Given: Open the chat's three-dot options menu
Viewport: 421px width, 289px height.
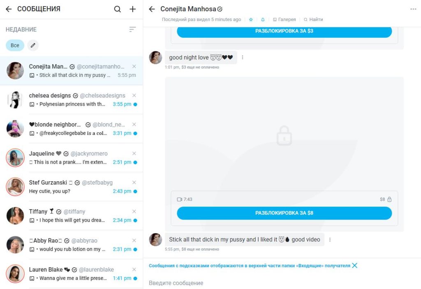Looking at the screenshot, I should click(413, 9).
